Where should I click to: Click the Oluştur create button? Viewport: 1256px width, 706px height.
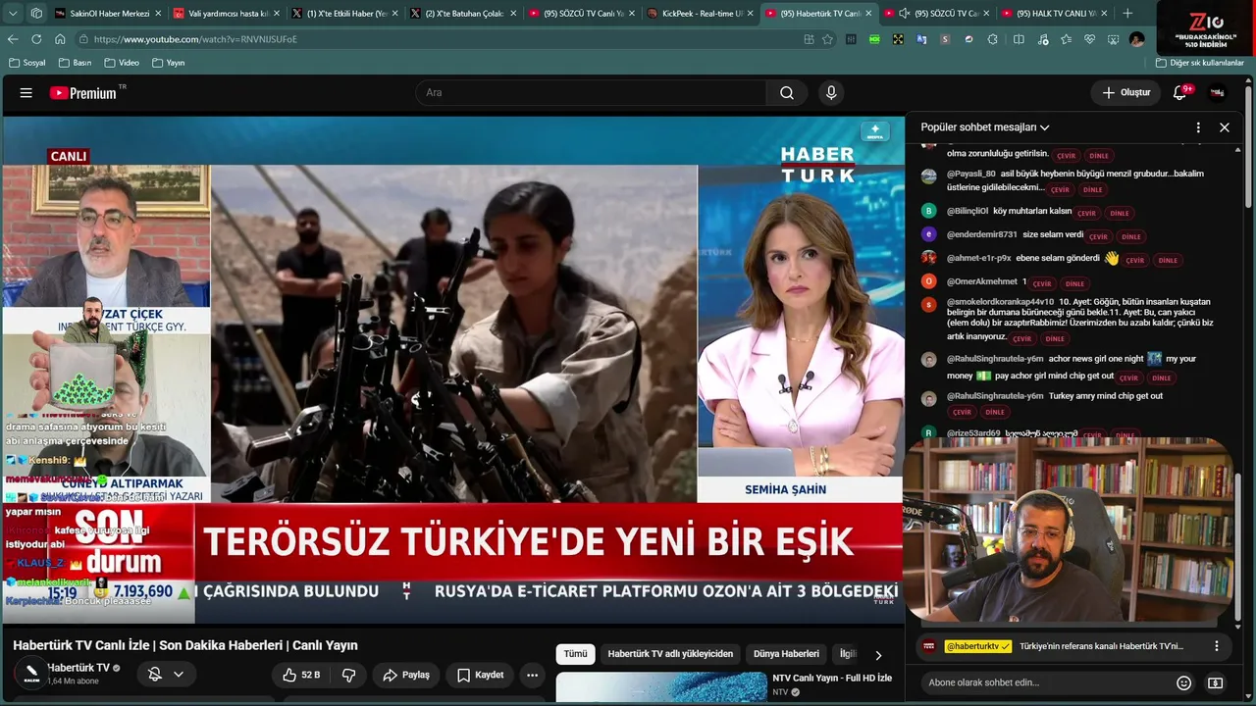click(1125, 93)
